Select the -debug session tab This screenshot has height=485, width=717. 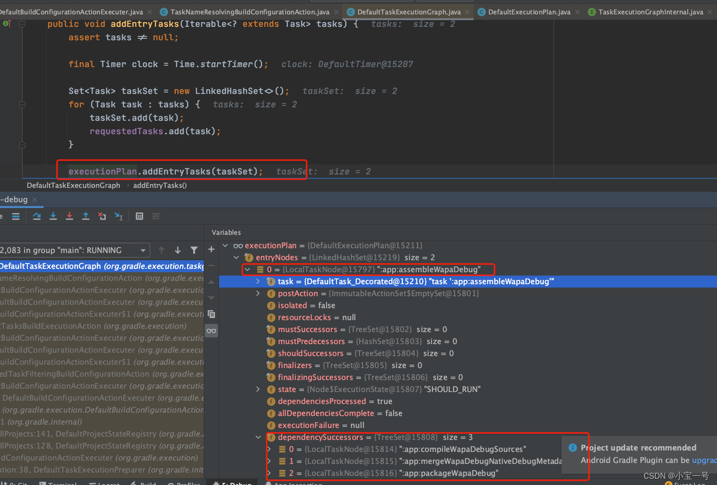pyautogui.click(x=14, y=199)
